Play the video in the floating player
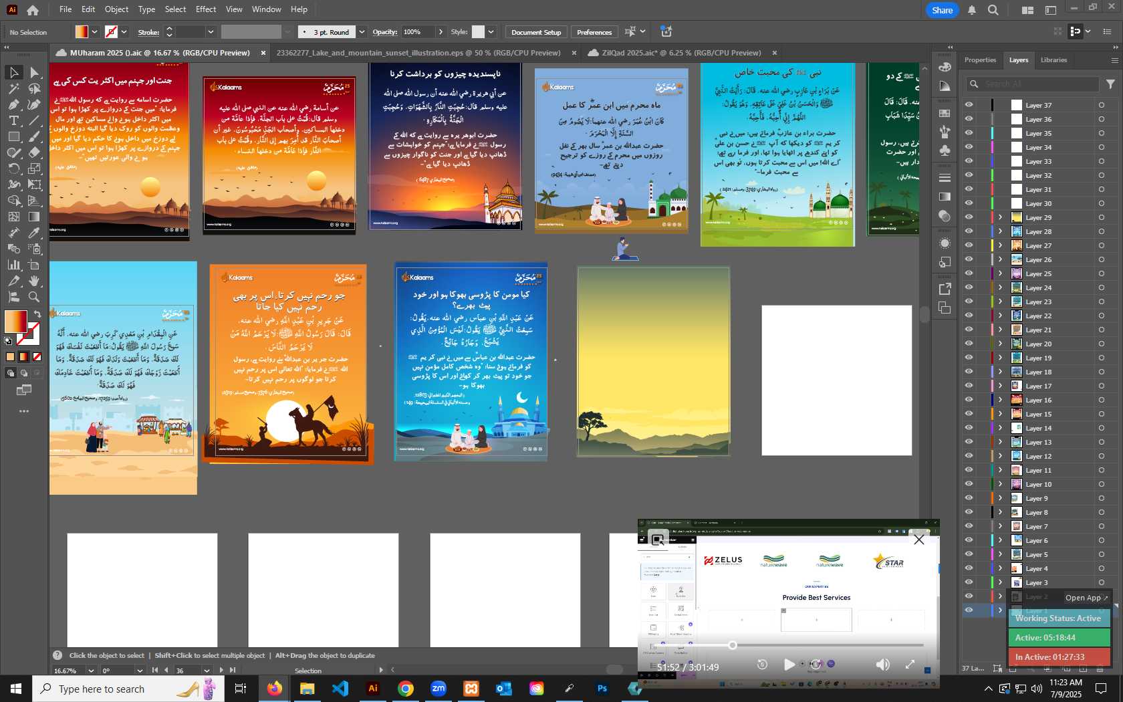Screen dimensions: 1123x702 pyautogui.click(x=789, y=664)
